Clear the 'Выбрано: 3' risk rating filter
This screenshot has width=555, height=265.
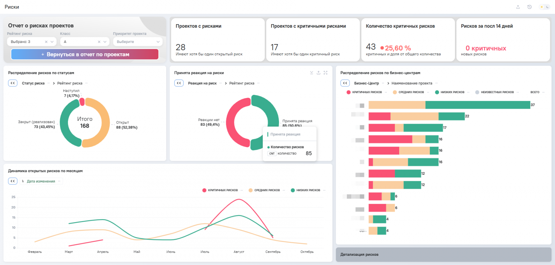[46, 42]
